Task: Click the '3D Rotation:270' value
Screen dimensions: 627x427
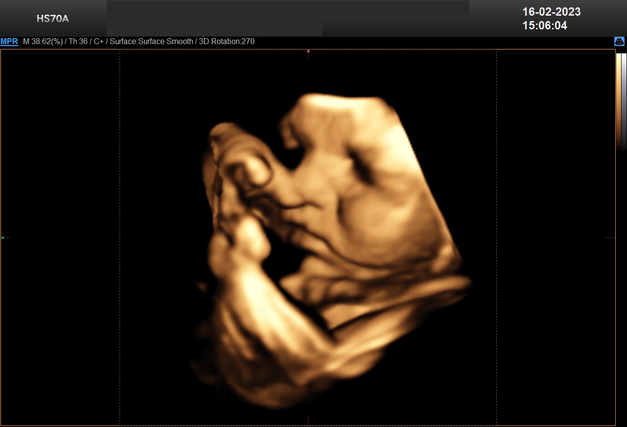Action: 226,42
